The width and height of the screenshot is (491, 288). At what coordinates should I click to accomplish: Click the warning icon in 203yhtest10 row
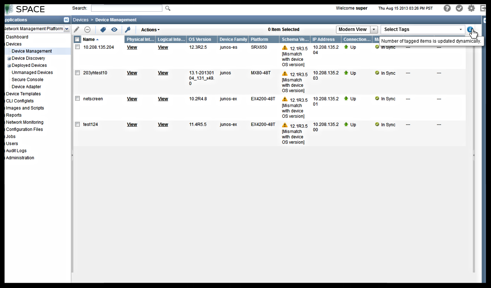(285, 74)
